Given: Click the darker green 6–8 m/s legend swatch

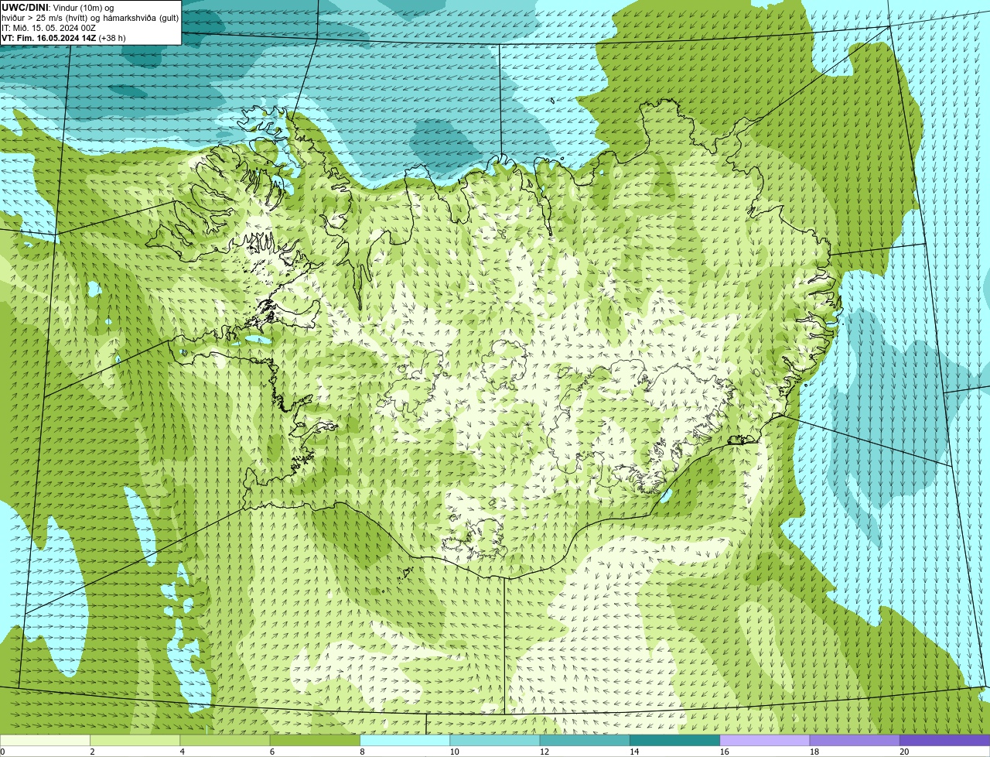Looking at the screenshot, I should click(316, 740).
